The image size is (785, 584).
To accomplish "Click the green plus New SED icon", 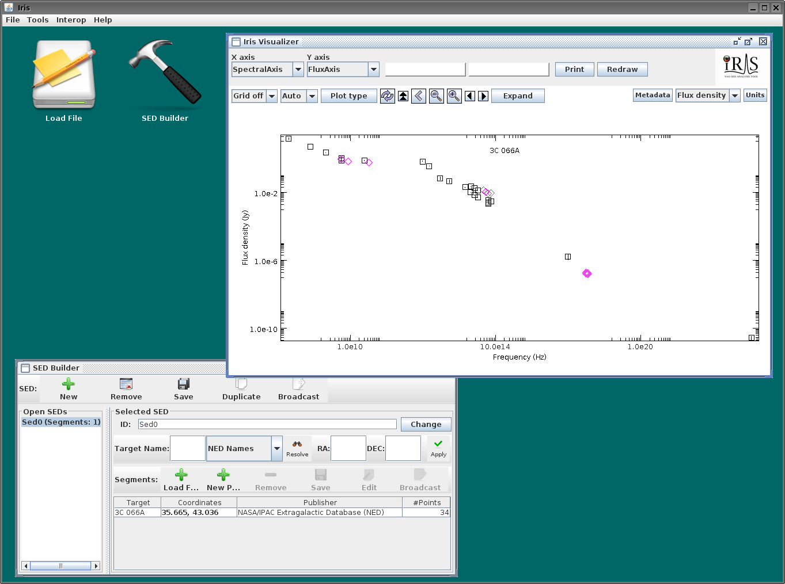I will coord(69,384).
